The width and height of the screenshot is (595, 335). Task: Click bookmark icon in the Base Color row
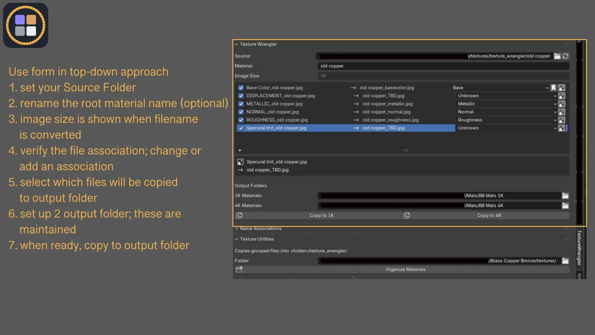pos(553,88)
